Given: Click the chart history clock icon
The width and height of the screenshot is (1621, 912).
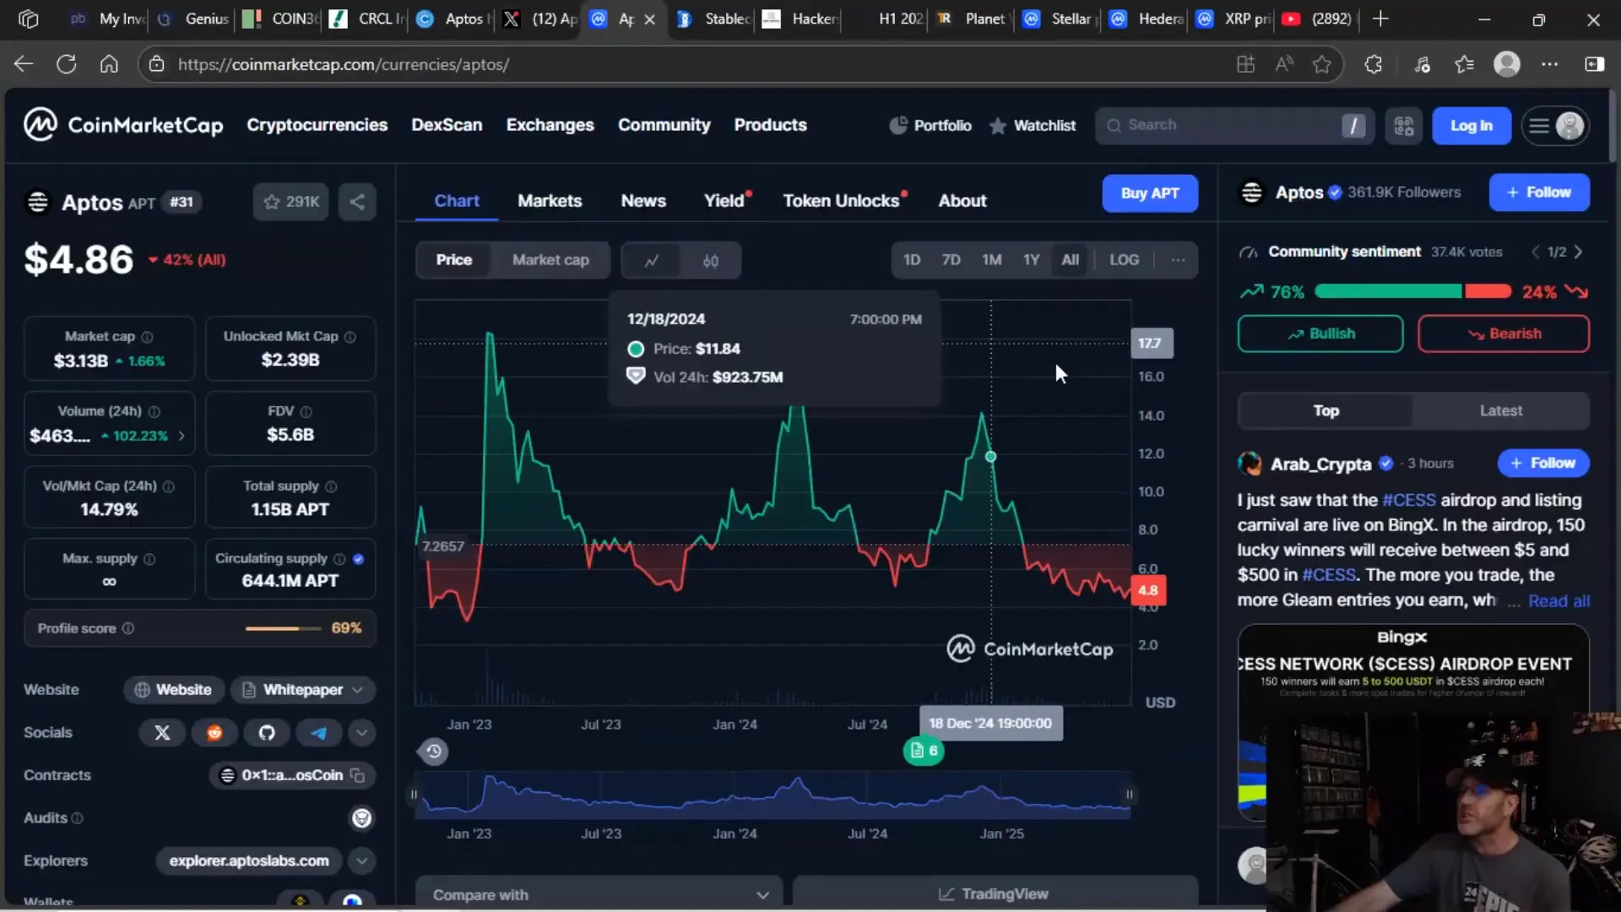Looking at the screenshot, I should 433,751.
